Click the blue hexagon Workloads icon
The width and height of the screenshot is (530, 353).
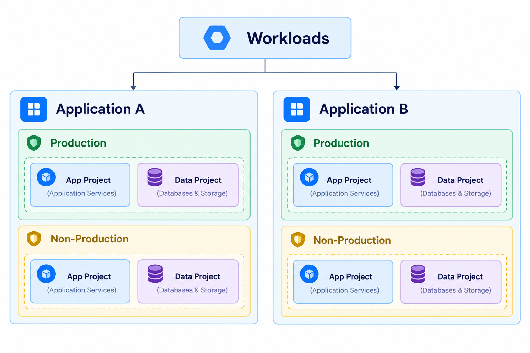[217, 38]
